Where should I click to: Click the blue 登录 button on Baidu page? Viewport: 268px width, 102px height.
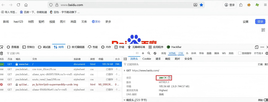[x=260, y=22]
